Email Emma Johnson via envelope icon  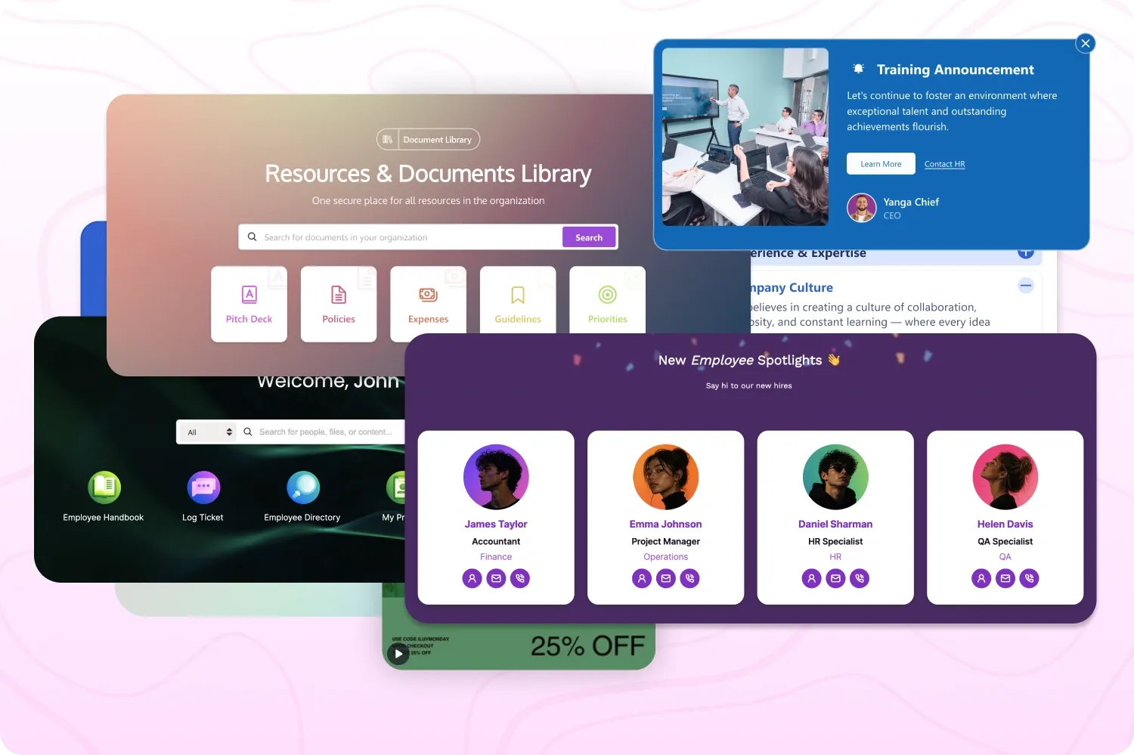[x=666, y=578]
